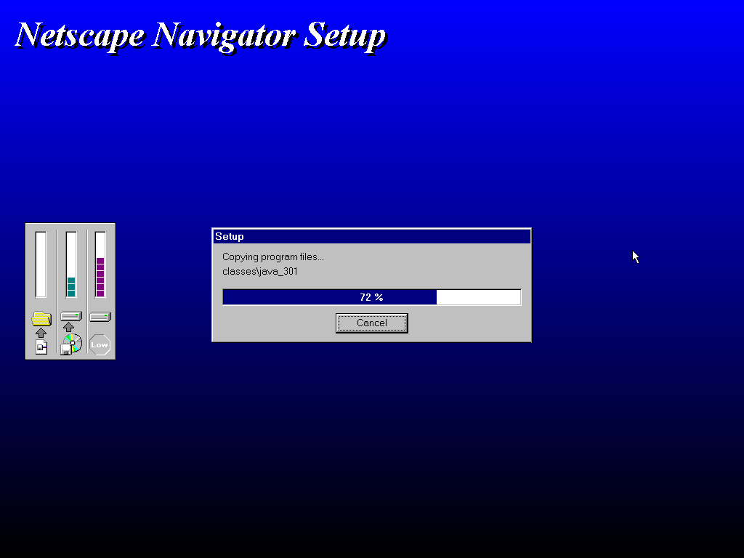Image resolution: width=744 pixels, height=558 pixels.
Task: Click the hard drive icon above the CD
Action: 71,316
